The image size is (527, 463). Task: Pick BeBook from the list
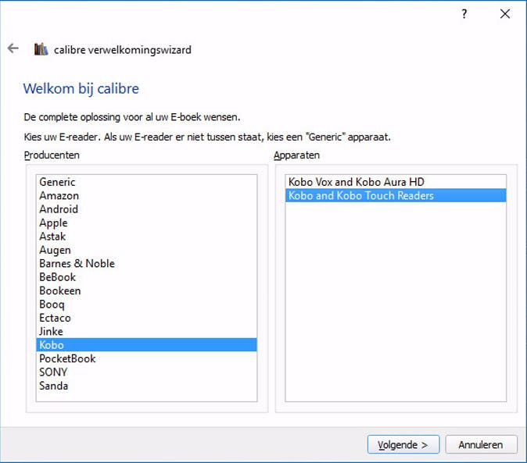(x=146, y=277)
